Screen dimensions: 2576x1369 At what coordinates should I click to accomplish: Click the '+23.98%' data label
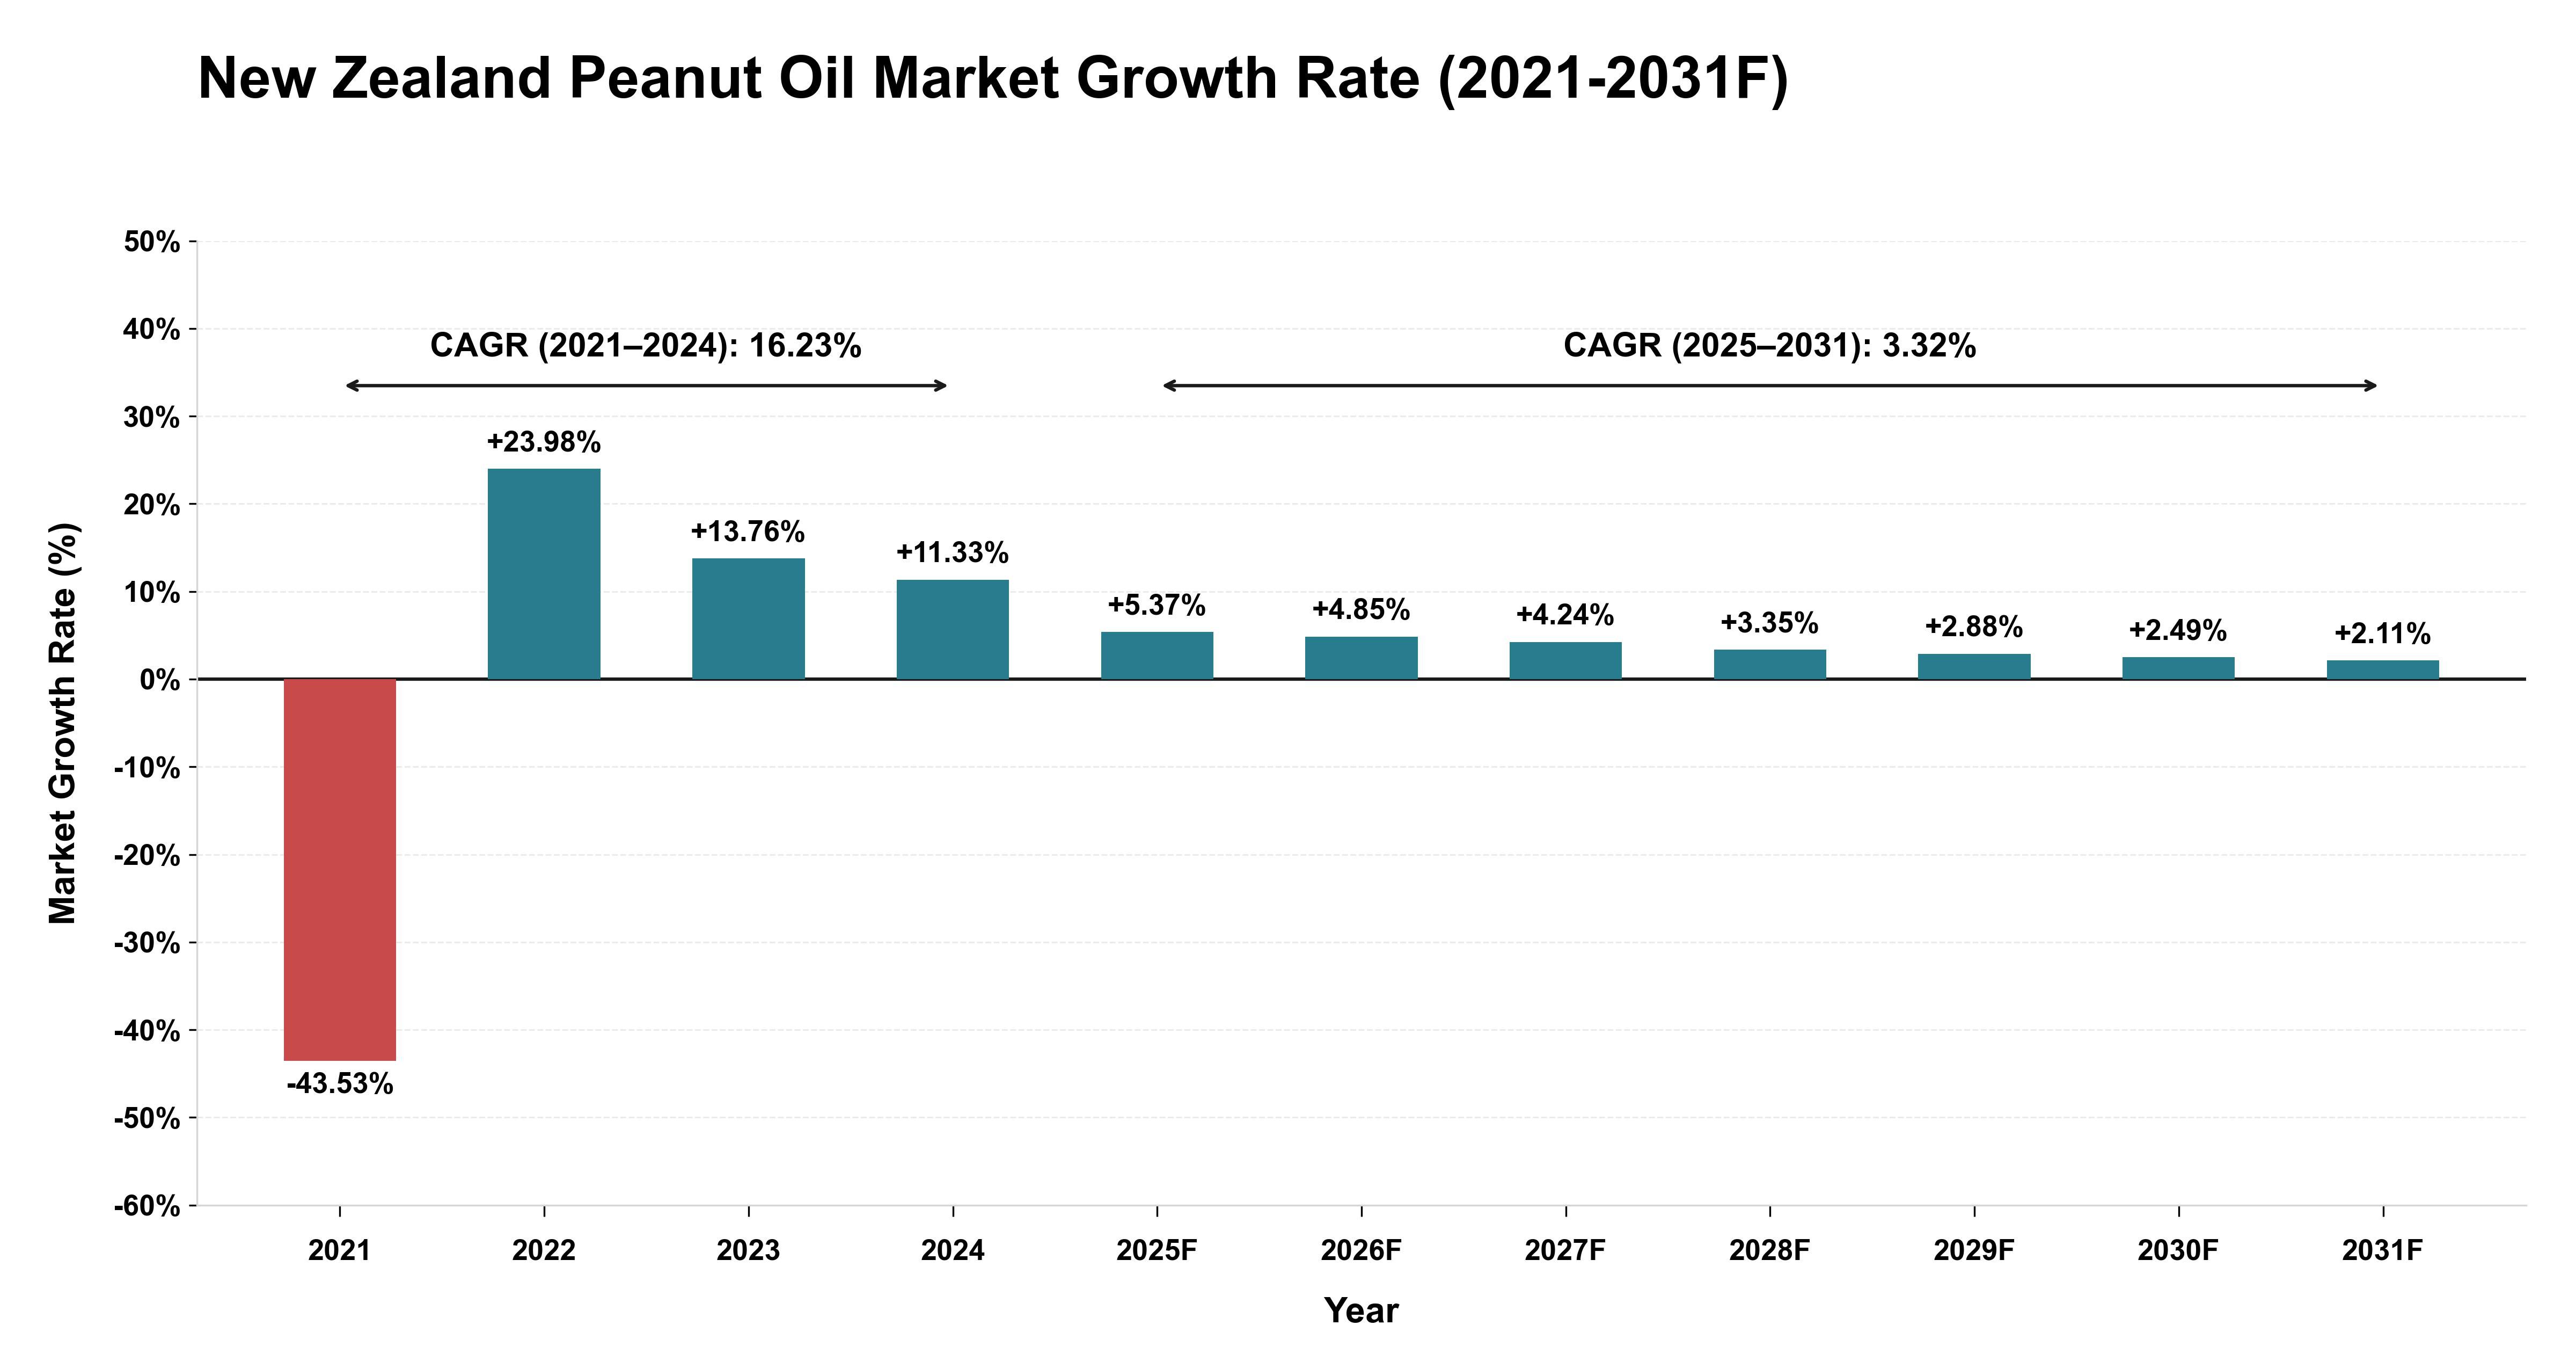tap(544, 442)
